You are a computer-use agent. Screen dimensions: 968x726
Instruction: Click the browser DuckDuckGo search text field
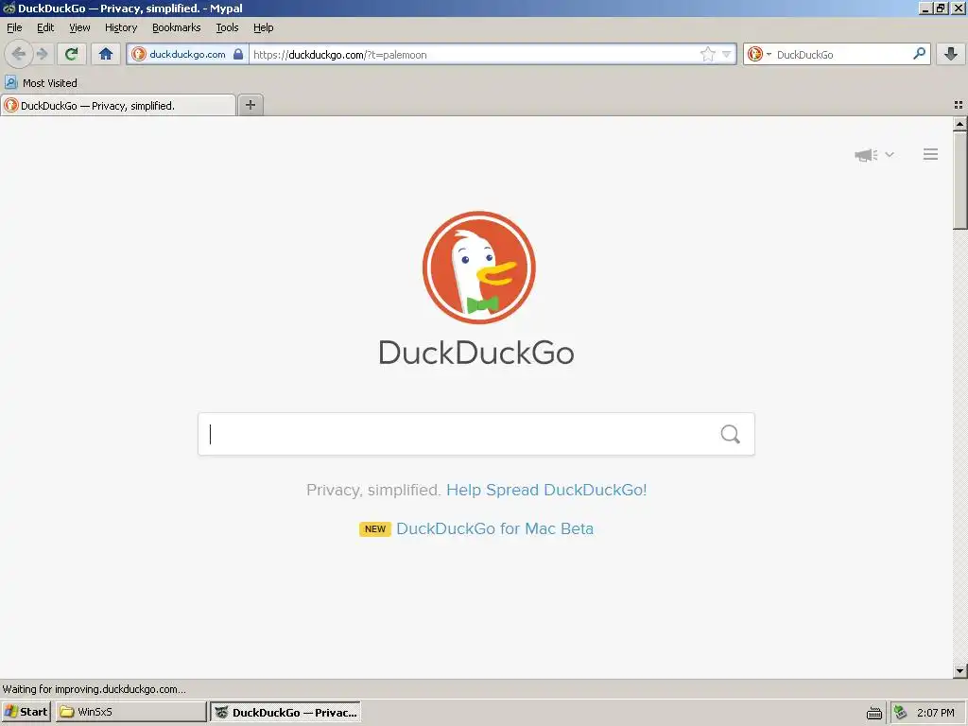[842, 54]
